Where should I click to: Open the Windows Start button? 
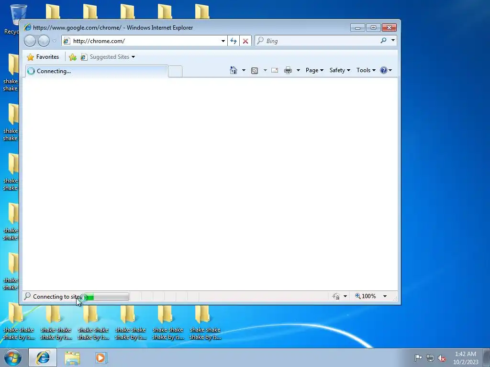pos(13,357)
